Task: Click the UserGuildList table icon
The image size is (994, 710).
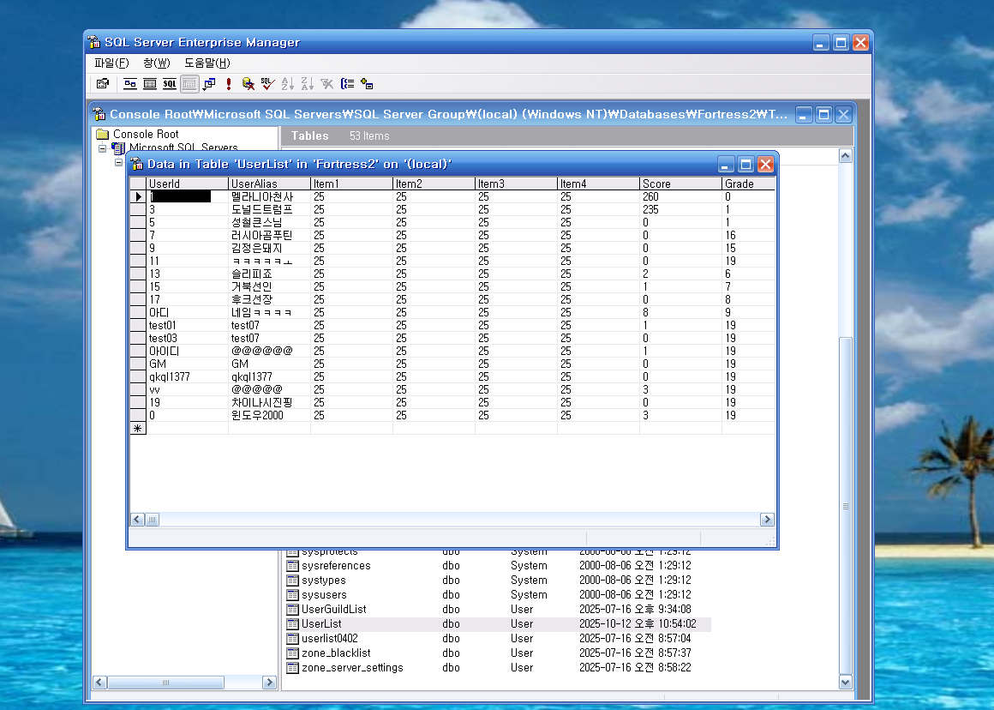Action: pos(292,609)
